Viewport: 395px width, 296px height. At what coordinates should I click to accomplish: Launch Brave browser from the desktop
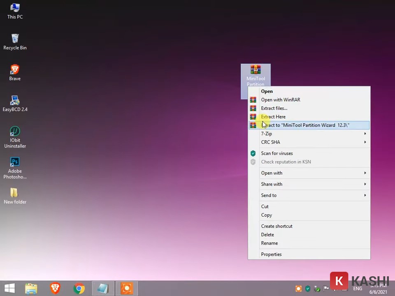[x=15, y=72]
